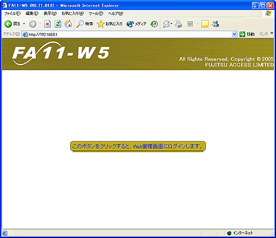Click the FA11-W5 logo banner
The image size is (276, 238).
click(x=61, y=54)
